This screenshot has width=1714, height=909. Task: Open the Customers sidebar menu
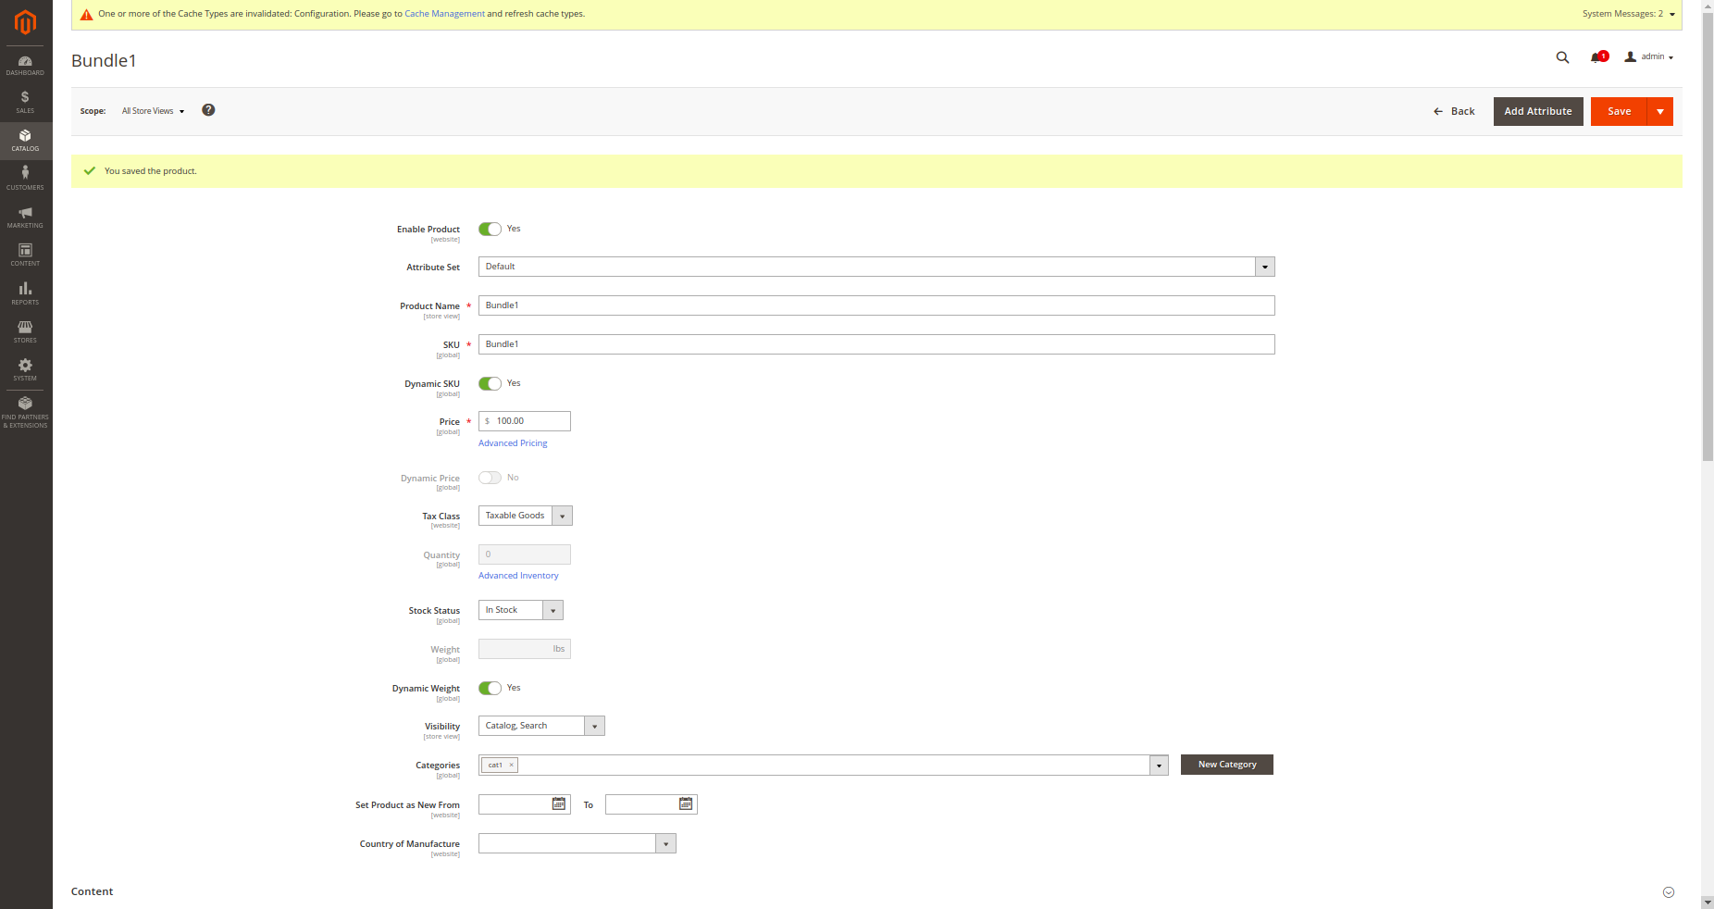pyautogui.click(x=25, y=179)
